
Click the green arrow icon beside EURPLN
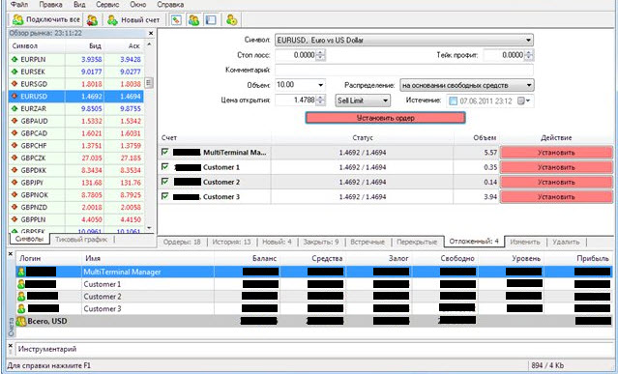15,60
